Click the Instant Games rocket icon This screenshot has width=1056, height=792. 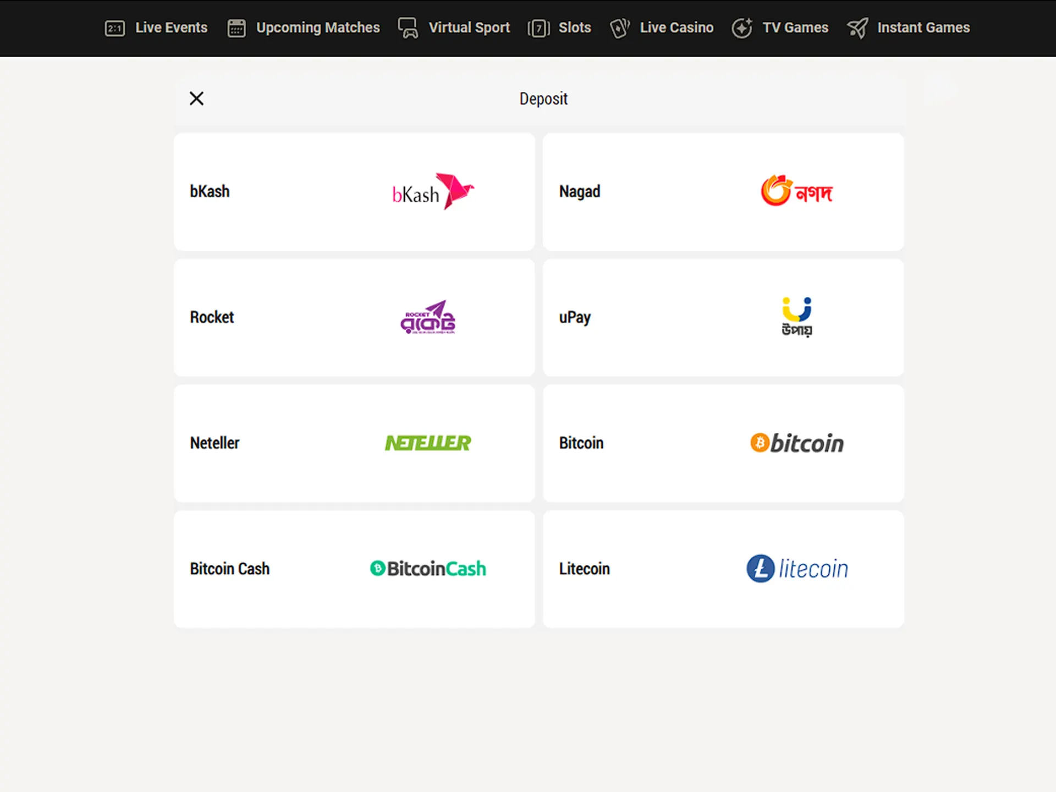click(x=857, y=28)
